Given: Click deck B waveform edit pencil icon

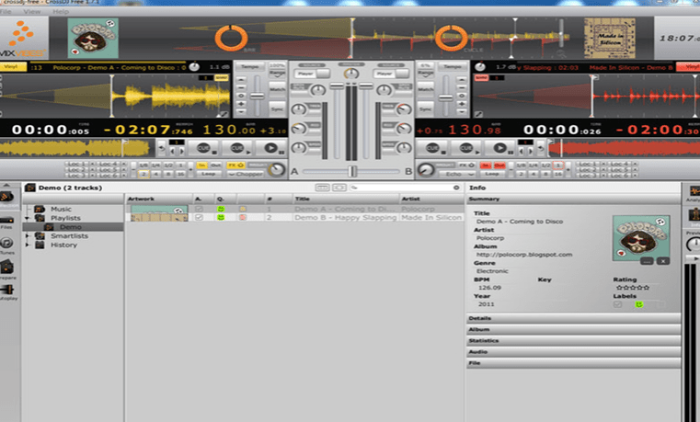Looking at the screenshot, I should [478, 114].
